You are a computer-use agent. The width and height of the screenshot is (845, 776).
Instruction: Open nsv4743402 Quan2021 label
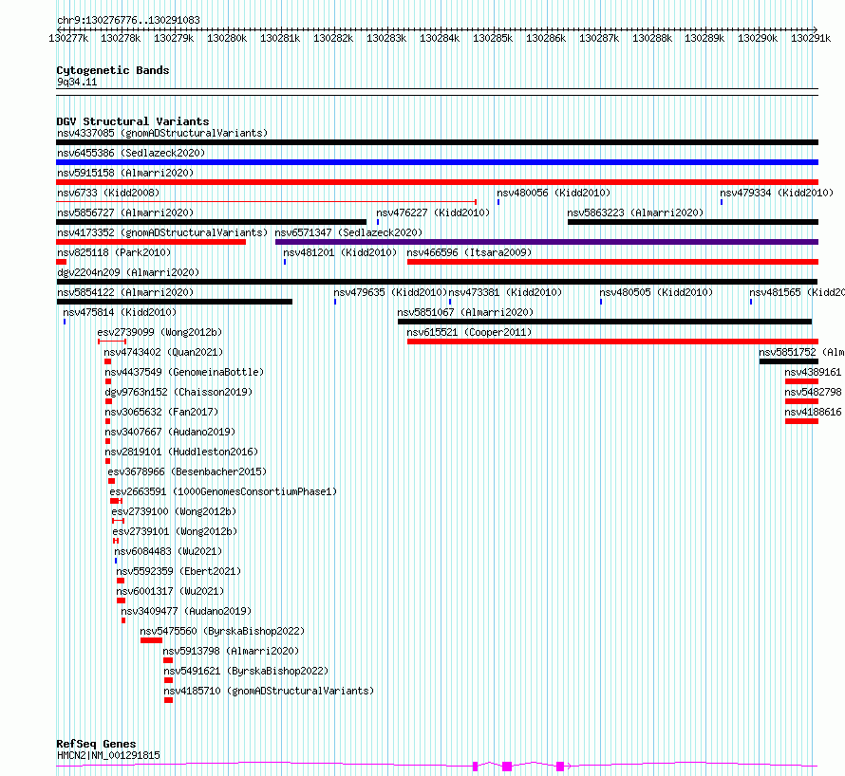(x=163, y=352)
